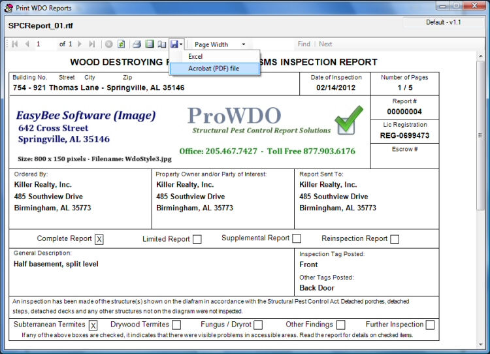The width and height of the screenshot is (490, 354).
Task: Click Killer Realty, Inc. under Report Sent To
Action: coord(328,185)
